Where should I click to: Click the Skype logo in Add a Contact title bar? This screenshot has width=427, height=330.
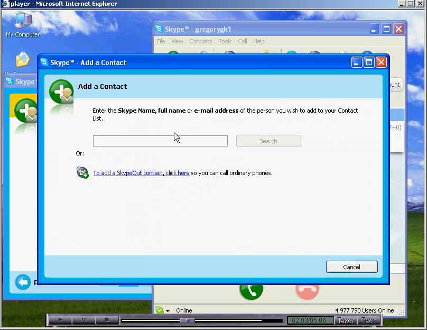[x=44, y=62]
